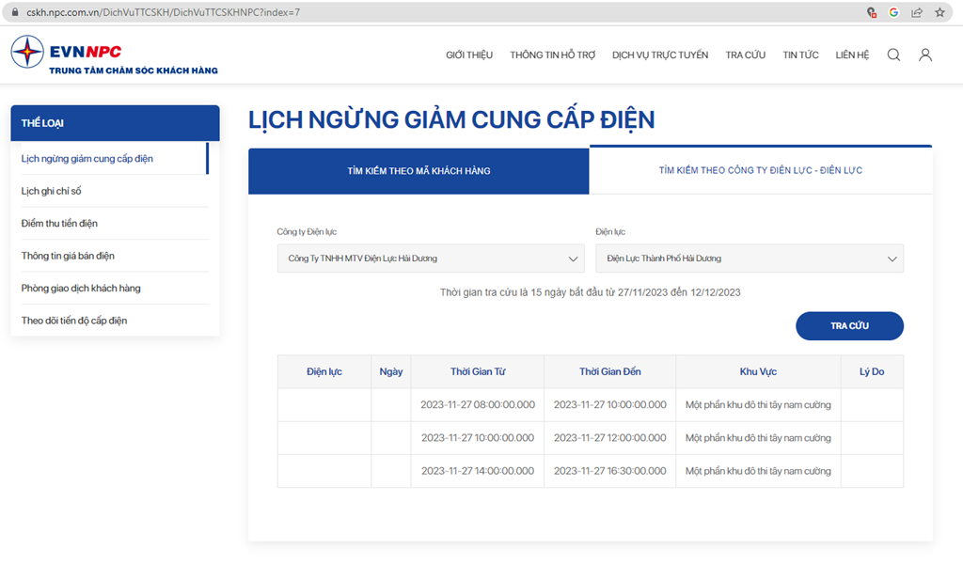Go to Thông tin giá bán điện
The height and width of the screenshot is (565, 963).
(68, 256)
